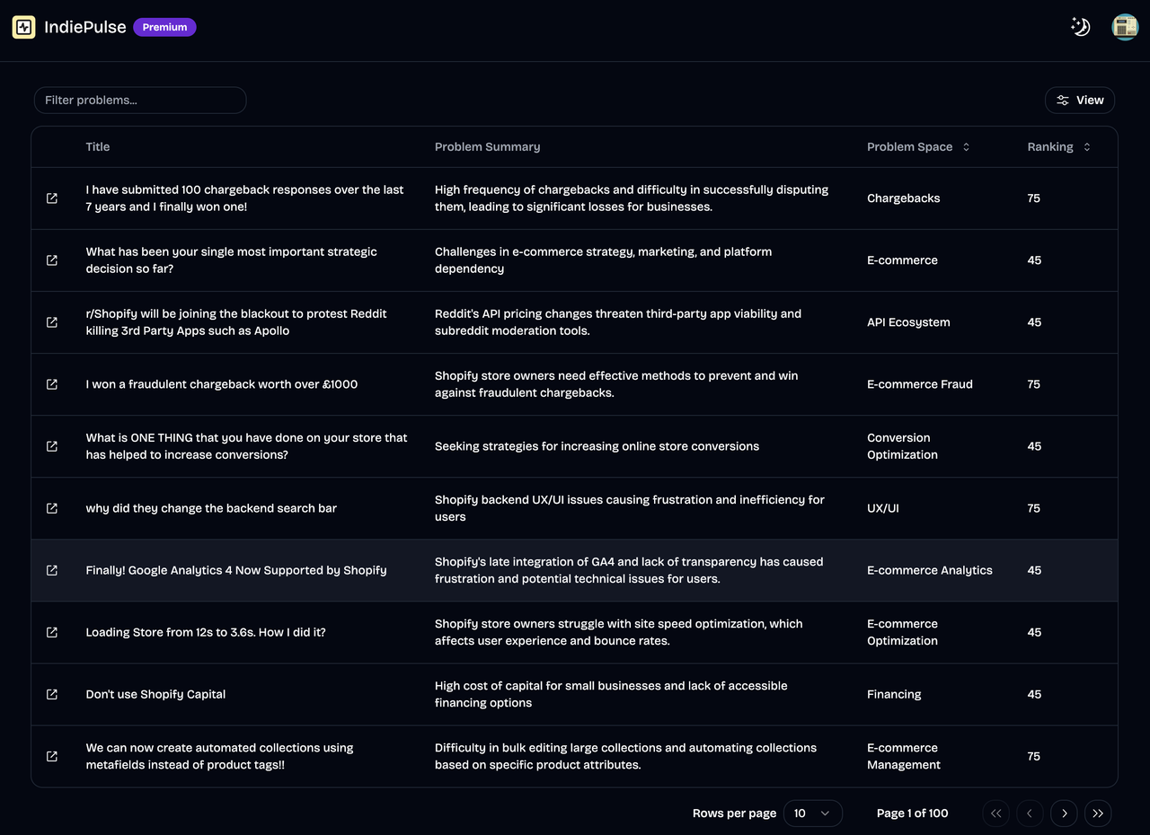
Task: Open external link for backend search bar row
Action: [52, 508]
